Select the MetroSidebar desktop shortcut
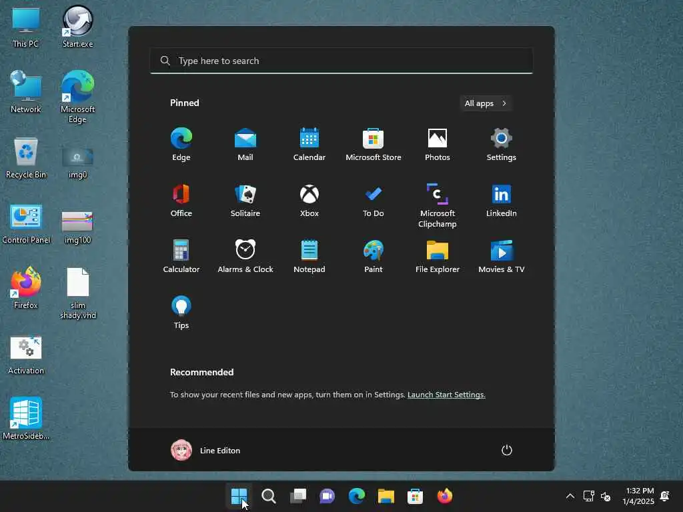The height and width of the screenshot is (512, 683). pos(26,419)
